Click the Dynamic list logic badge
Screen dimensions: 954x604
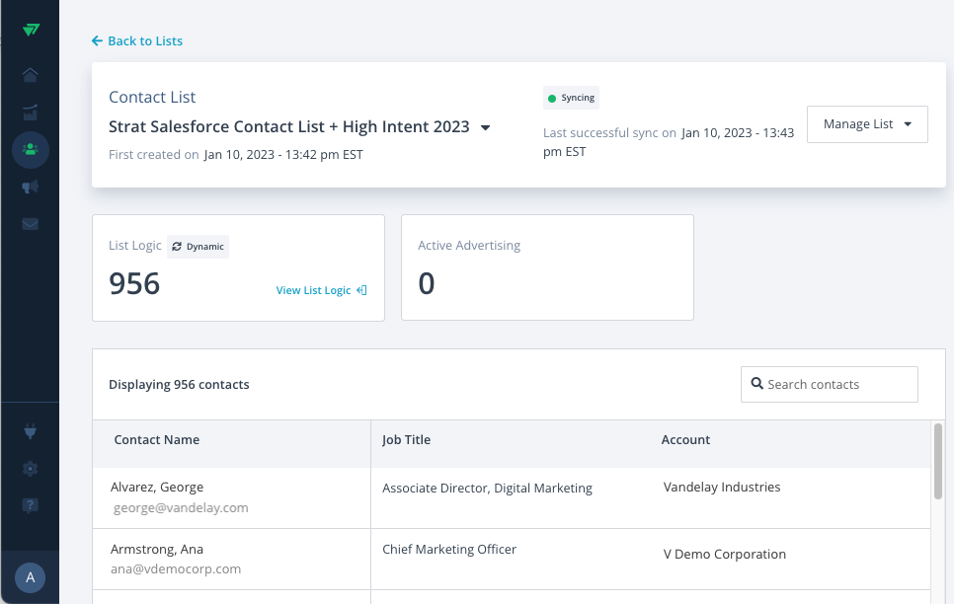point(198,247)
